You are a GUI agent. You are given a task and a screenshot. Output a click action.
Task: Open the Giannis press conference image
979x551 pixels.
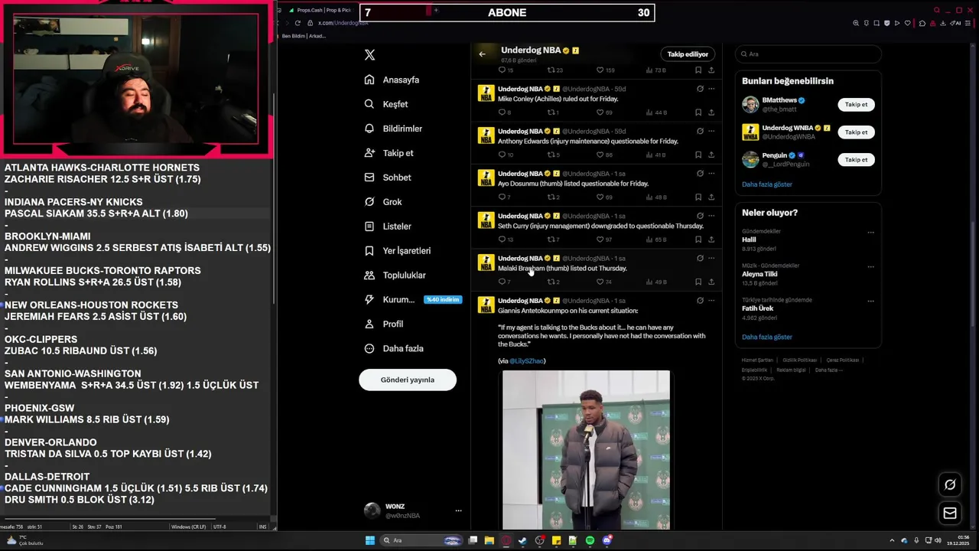point(586,450)
